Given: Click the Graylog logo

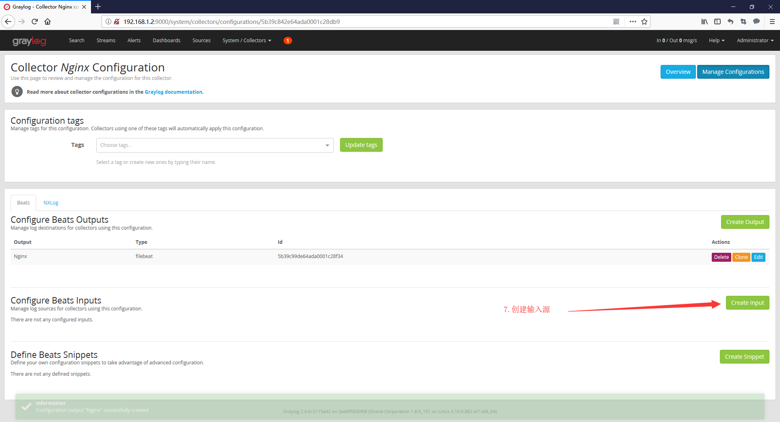Looking at the screenshot, I should point(29,41).
